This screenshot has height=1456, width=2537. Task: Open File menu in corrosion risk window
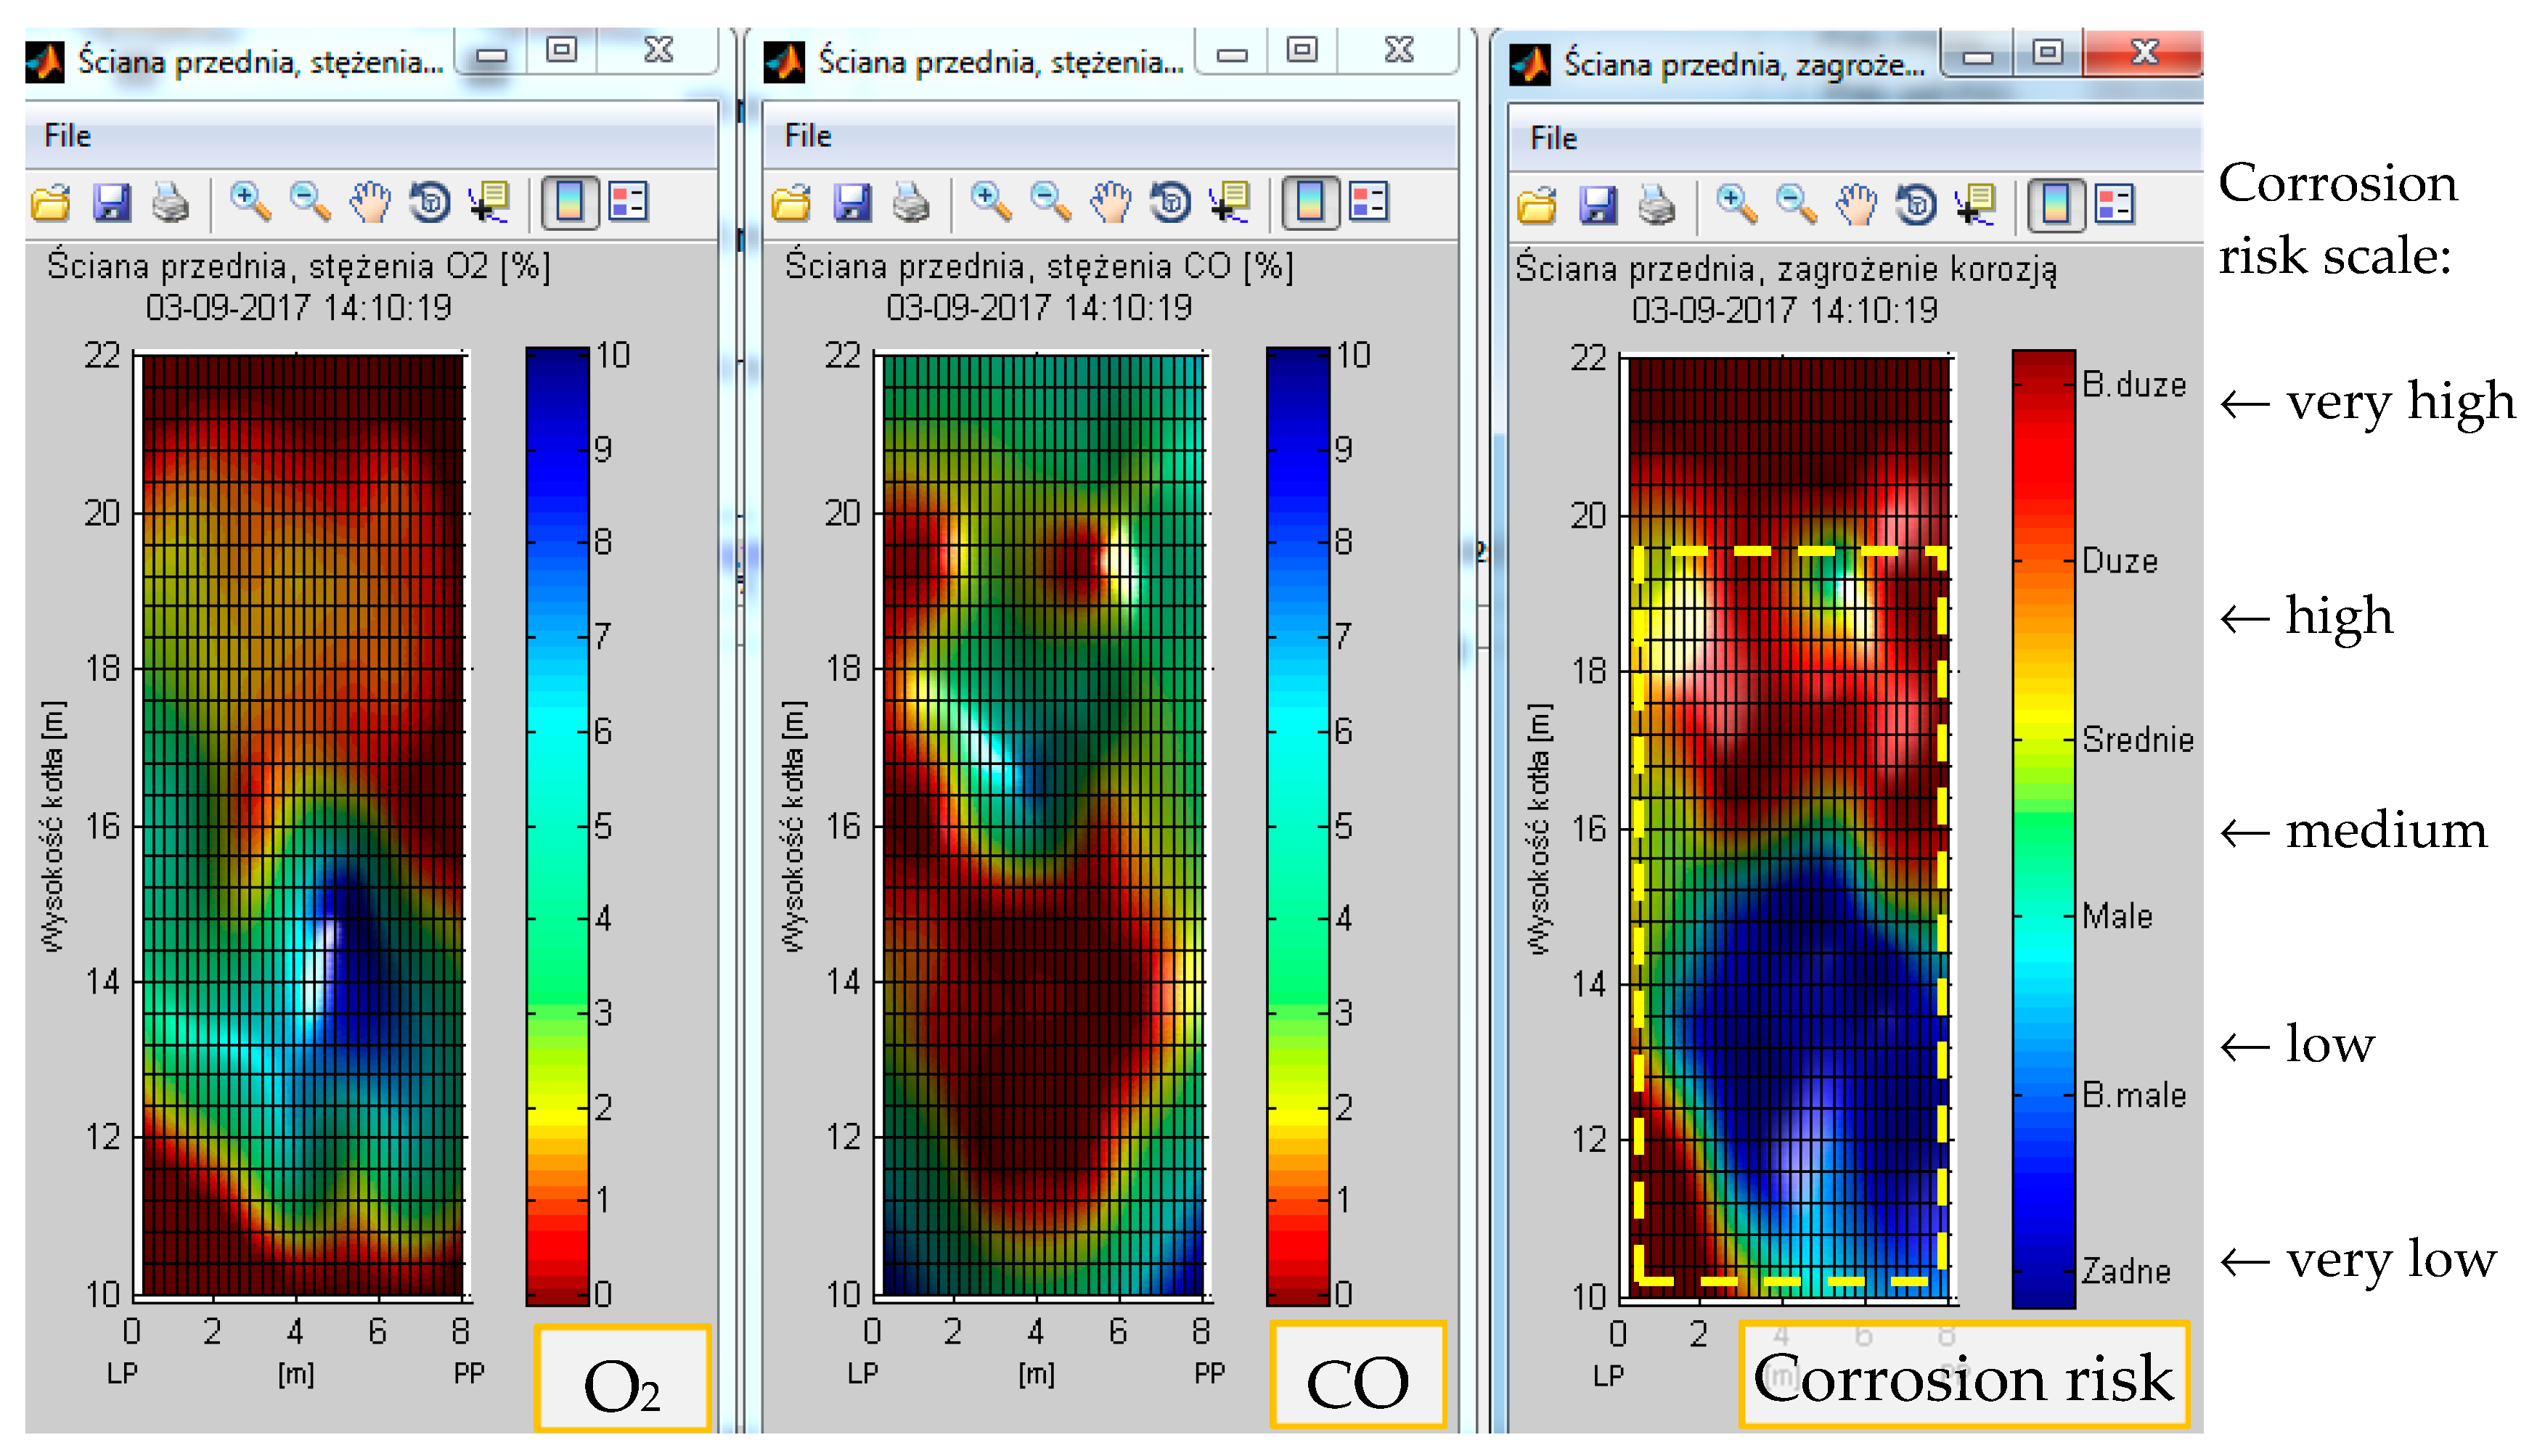(1553, 139)
